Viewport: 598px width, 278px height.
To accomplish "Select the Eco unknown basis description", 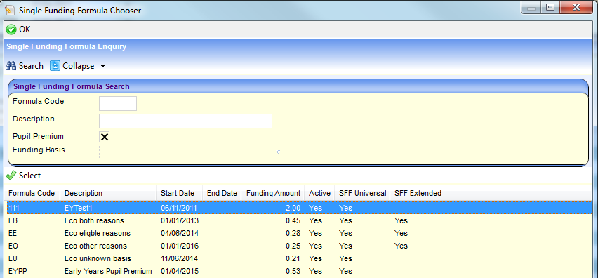I will tap(98, 258).
